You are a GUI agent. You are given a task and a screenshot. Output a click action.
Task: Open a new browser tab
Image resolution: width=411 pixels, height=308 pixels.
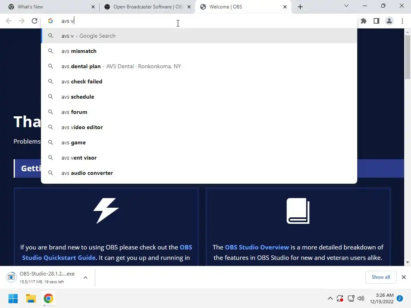pos(300,7)
